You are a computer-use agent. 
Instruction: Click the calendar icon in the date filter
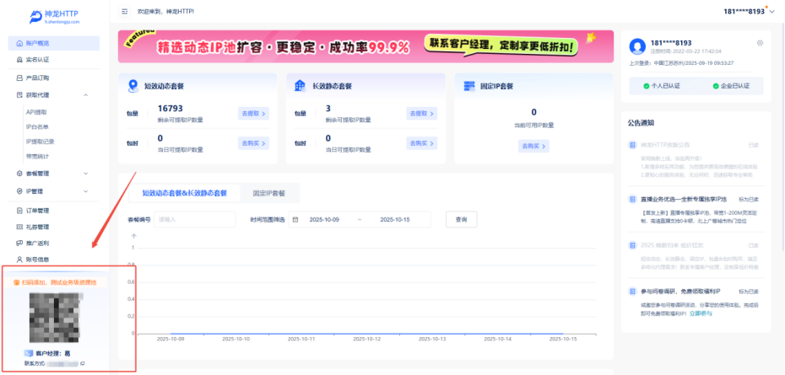(x=295, y=219)
